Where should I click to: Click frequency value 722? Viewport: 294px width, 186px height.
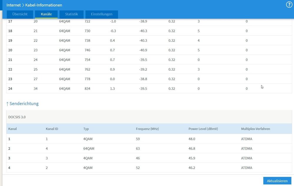coord(87,21)
